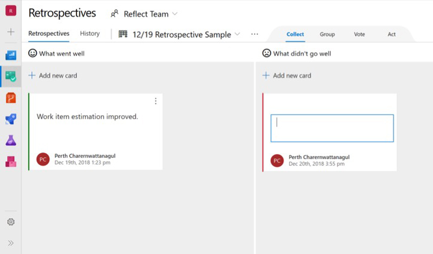Open Project settings gear icon
This screenshot has width=433, height=254.
(11, 222)
